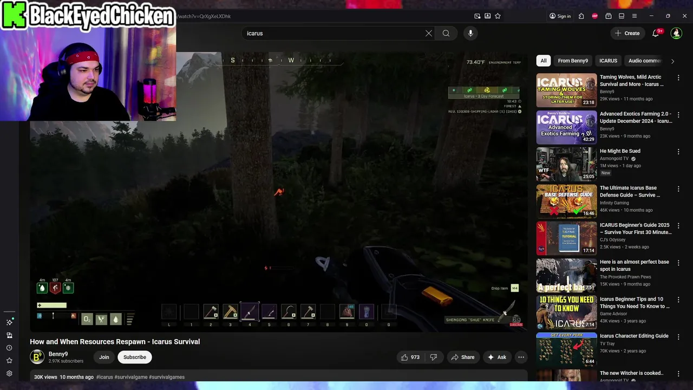Click the #icarus hashtag in the description
The image size is (693, 390).
pos(104,377)
